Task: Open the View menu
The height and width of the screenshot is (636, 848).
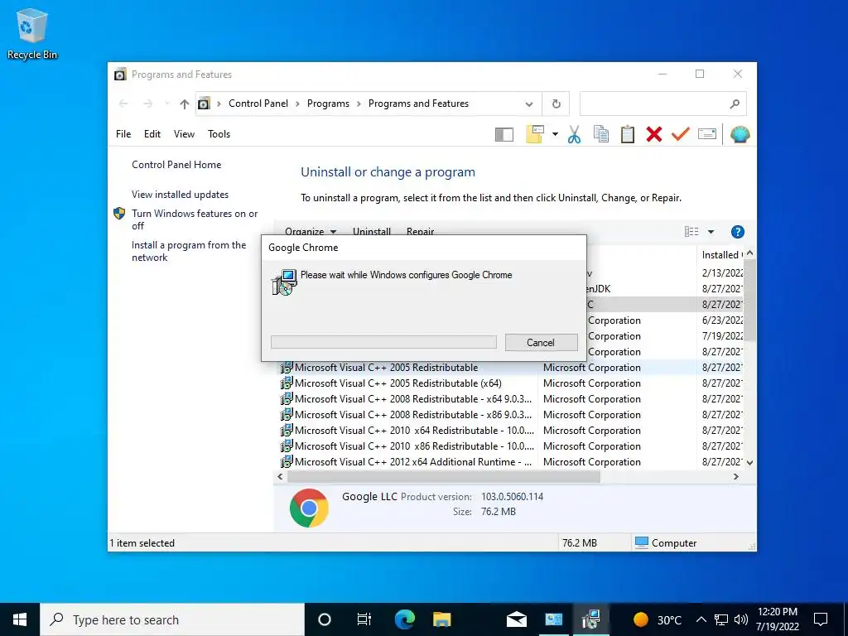Action: click(184, 134)
